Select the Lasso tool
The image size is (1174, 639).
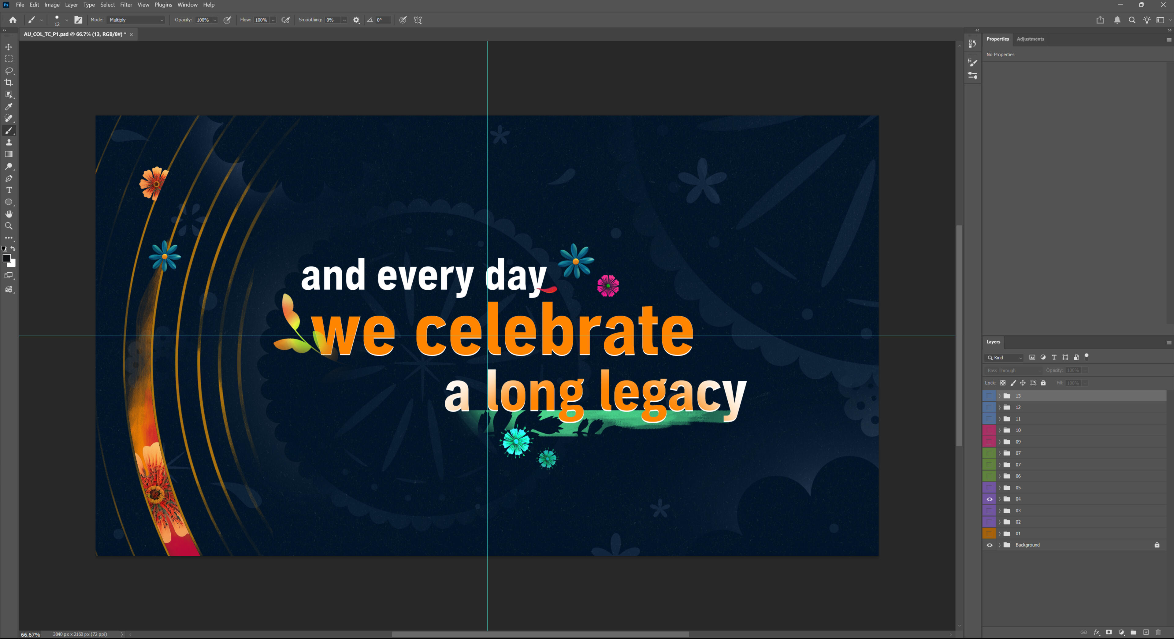point(9,71)
